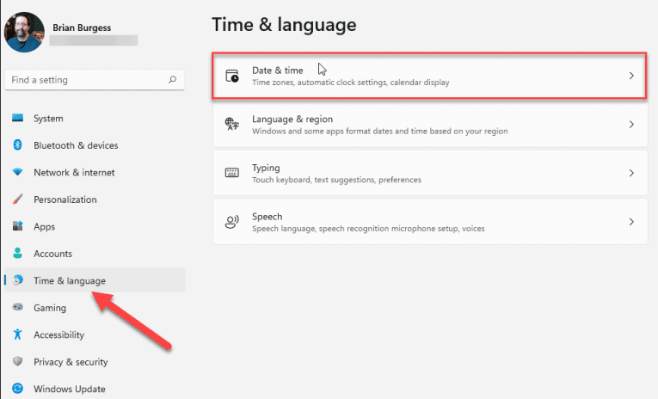Open Gaming settings
The image size is (658, 399).
pos(95,308)
